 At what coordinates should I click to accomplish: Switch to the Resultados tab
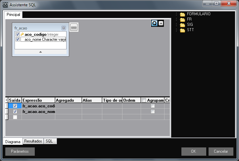click(x=33, y=141)
